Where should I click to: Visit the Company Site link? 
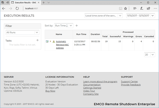(x=91, y=94)
